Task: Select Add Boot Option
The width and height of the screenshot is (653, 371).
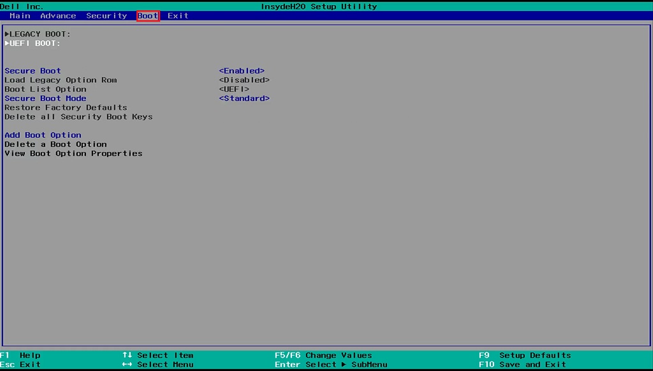Action: tap(43, 135)
